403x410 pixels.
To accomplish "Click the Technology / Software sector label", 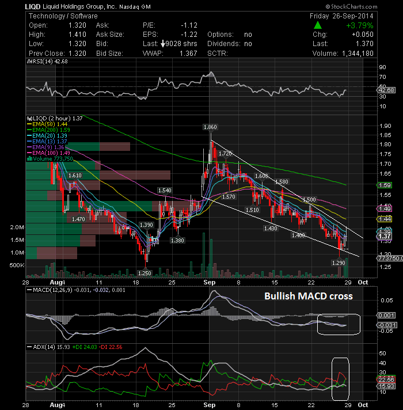I will tap(63, 16).
